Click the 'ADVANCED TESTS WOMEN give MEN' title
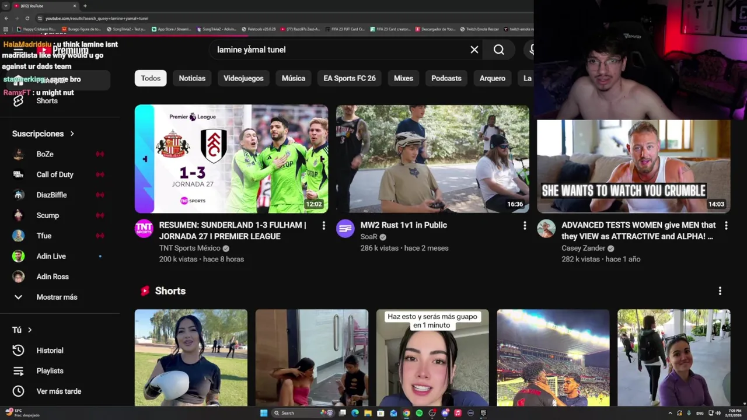Viewport: 747px width, 420px height. pyautogui.click(x=638, y=230)
